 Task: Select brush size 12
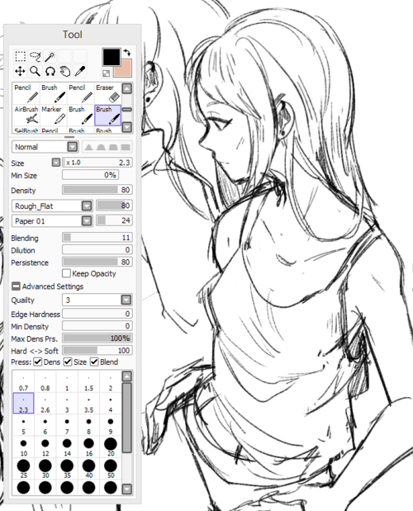[x=45, y=447]
